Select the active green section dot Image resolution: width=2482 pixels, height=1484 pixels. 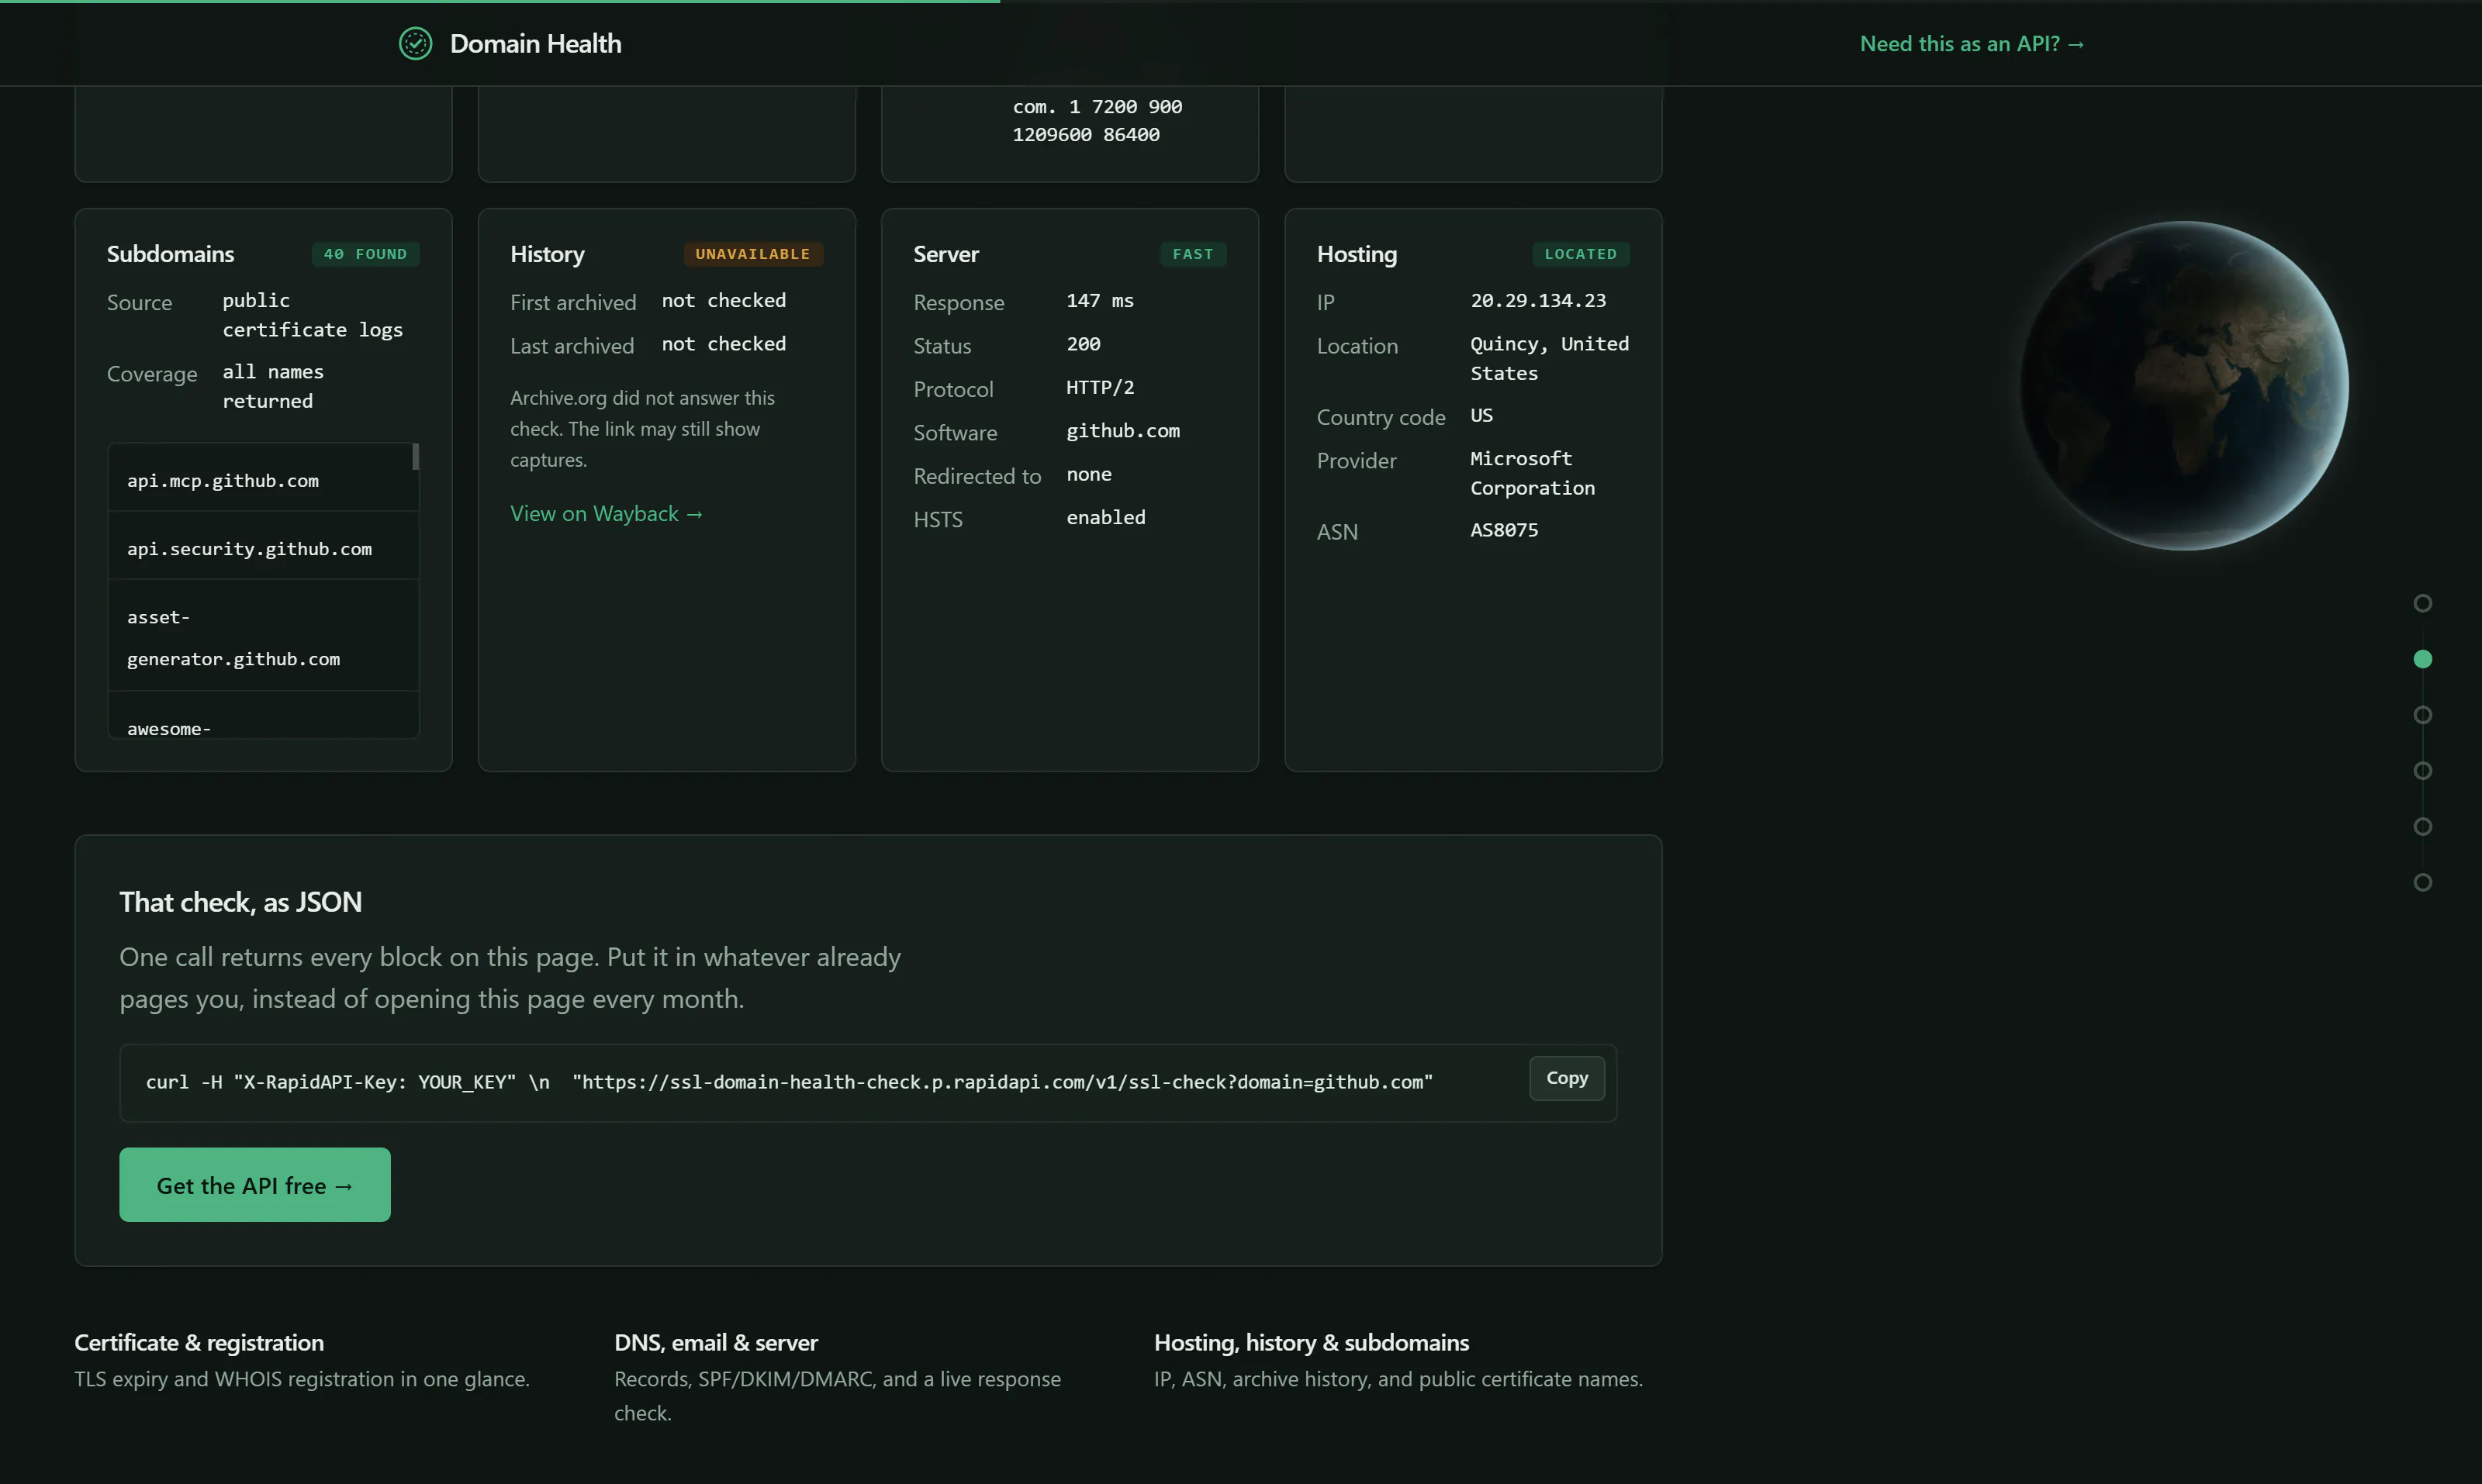(x=2422, y=659)
